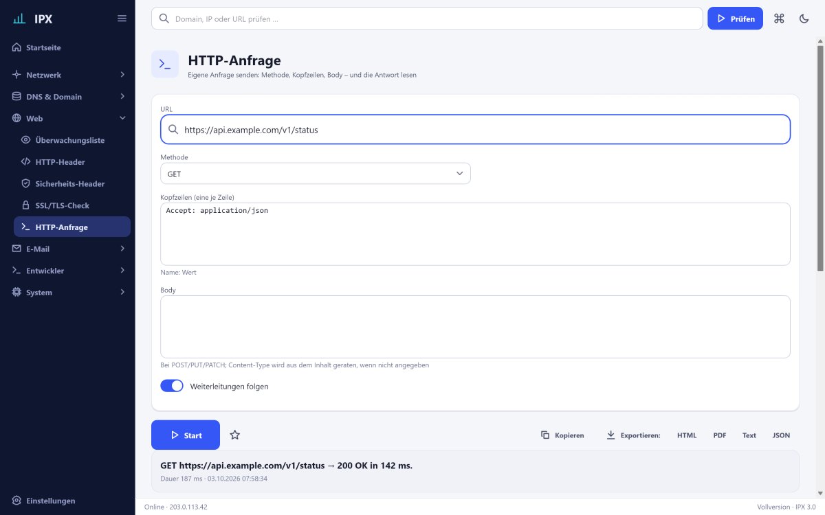Click the SSL/TLS-Check lock icon

(26, 205)
